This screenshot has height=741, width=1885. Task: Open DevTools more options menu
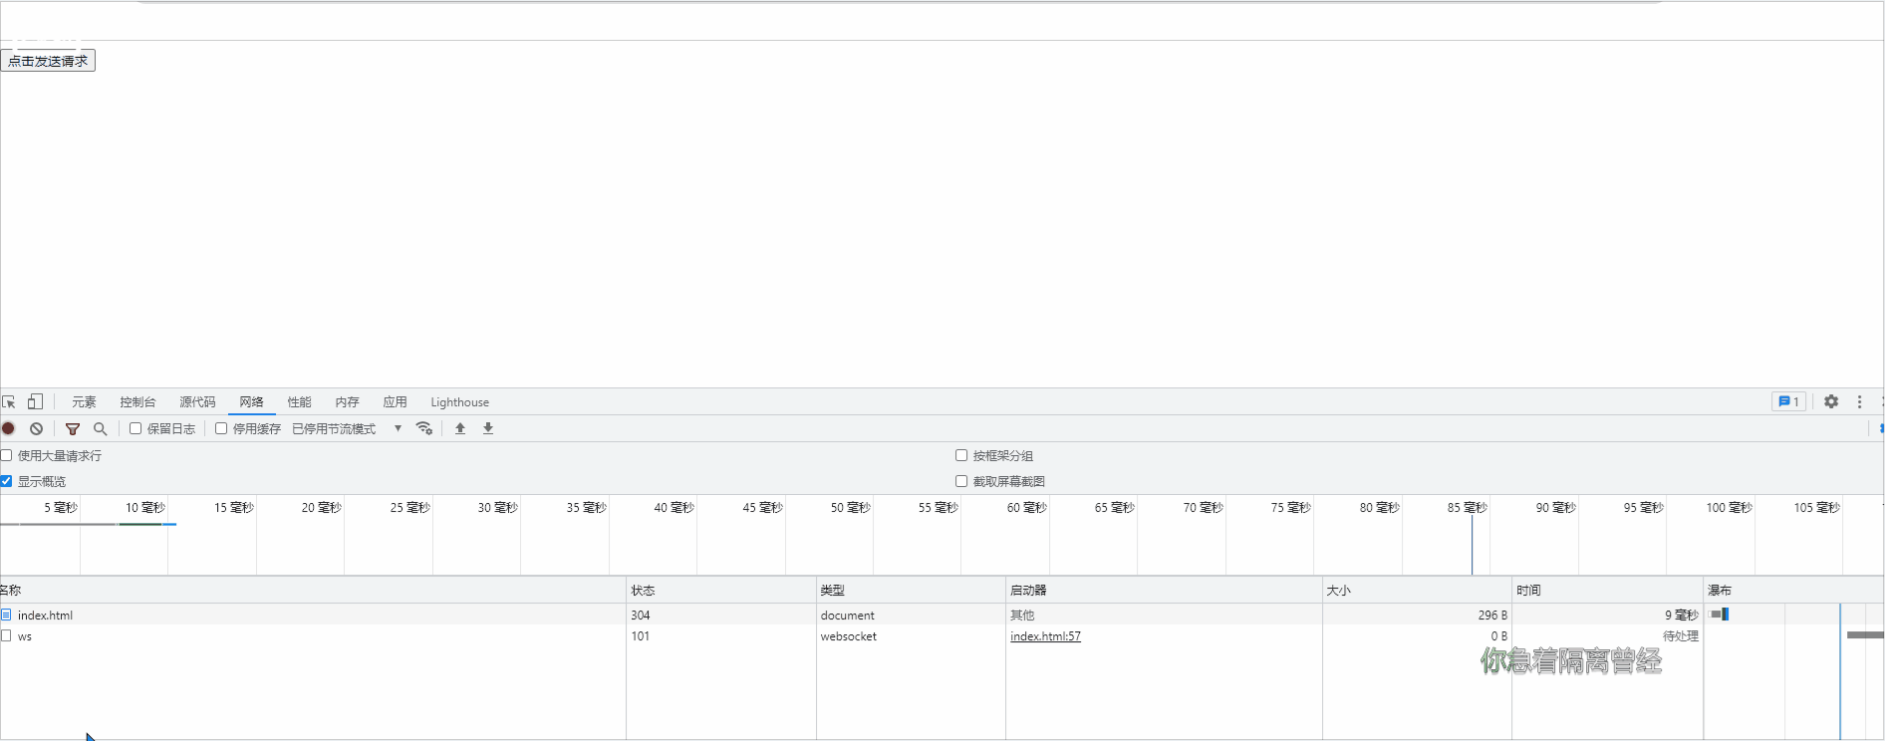(x=1859, y=401)
